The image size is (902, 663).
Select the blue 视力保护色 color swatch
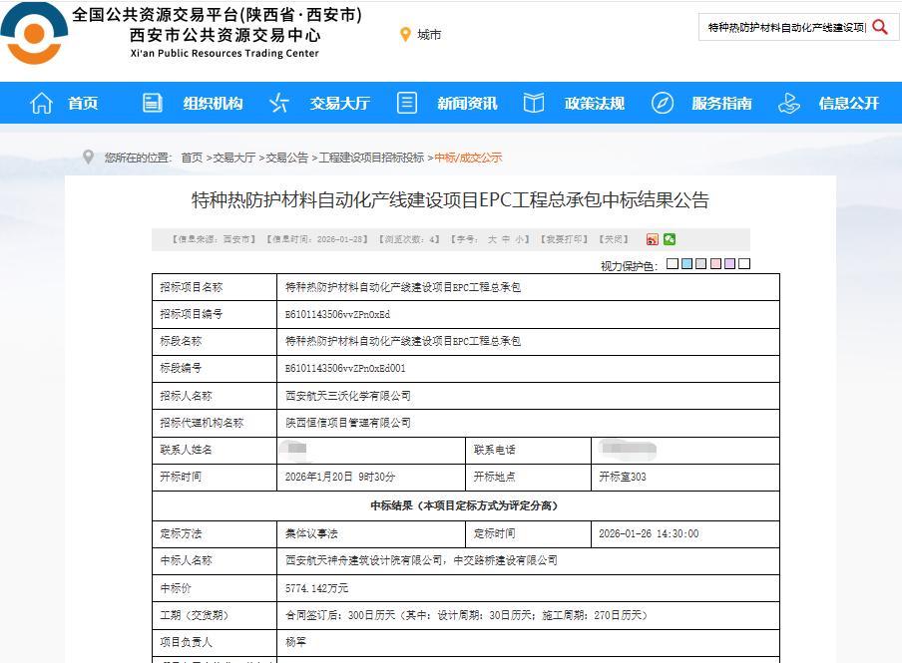click(x=687, y=264)
